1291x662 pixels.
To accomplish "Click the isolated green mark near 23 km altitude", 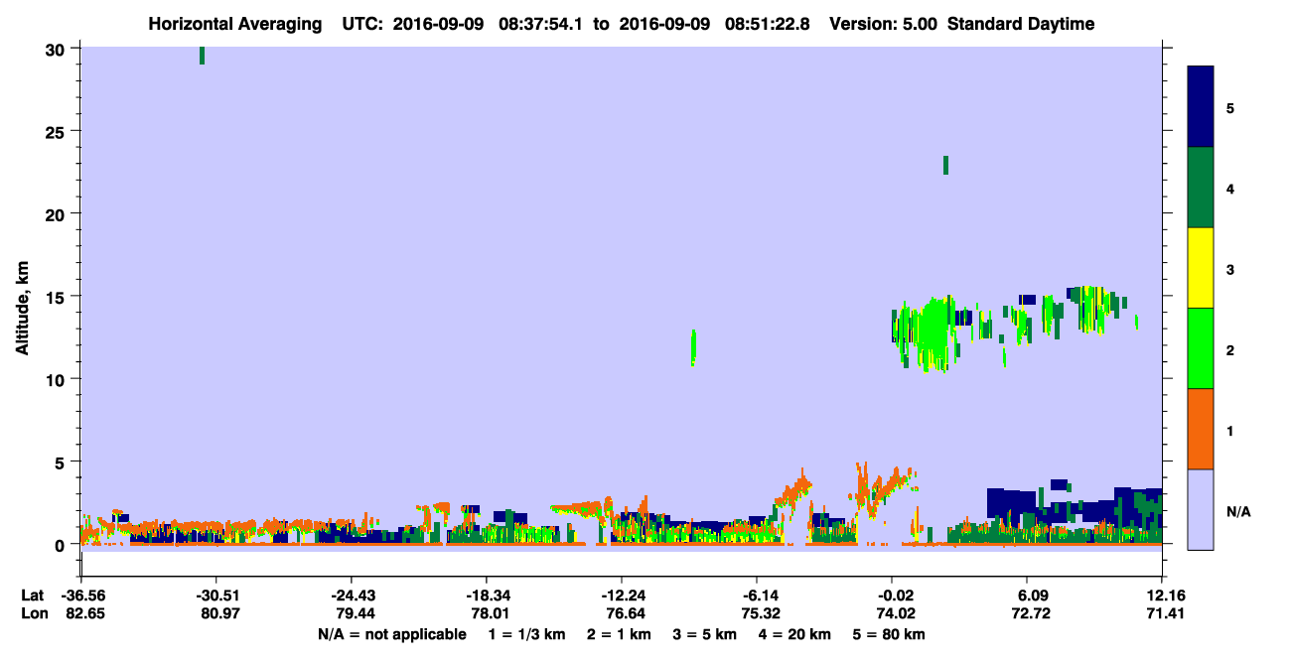I will [x=945, y=165].
